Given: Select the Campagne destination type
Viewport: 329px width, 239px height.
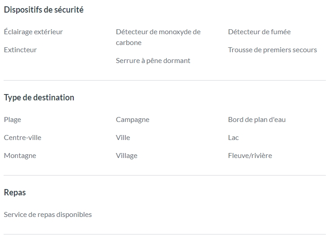Looking at the screenshot, I should pyautogui.click(x=133, y=120).
